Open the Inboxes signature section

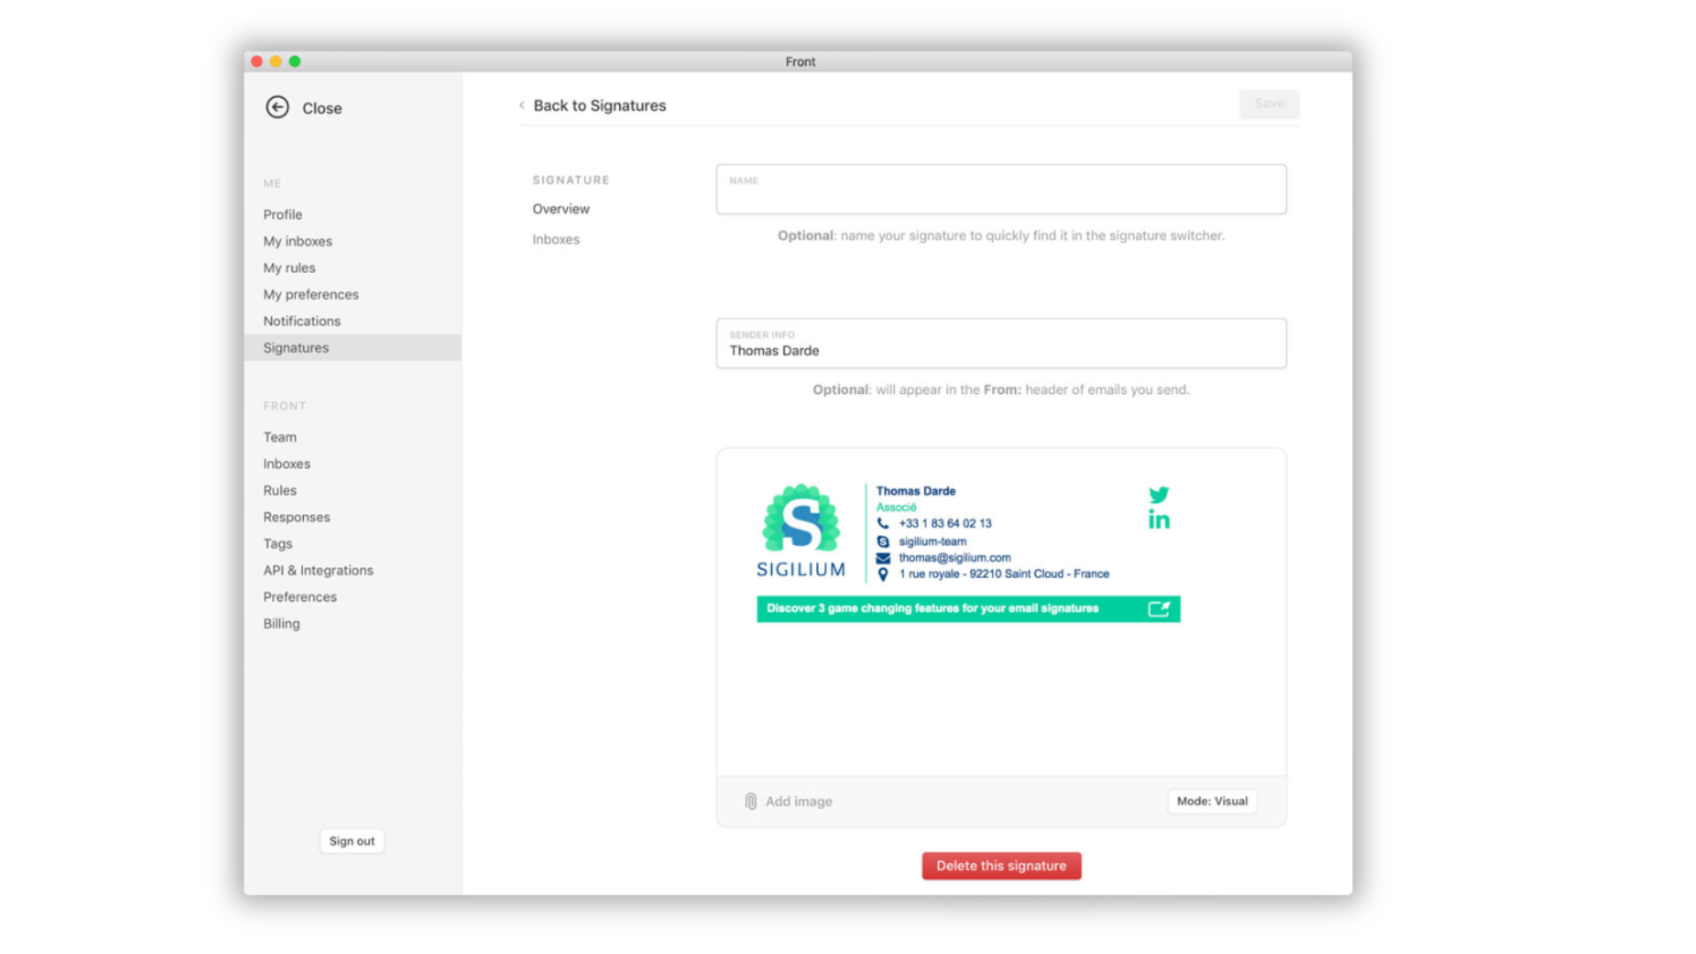pos(556,239)
